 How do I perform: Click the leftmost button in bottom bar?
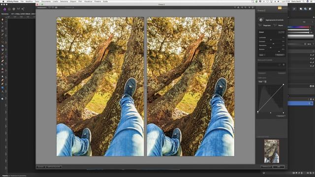pyautogui.click(x=41, y=167)
